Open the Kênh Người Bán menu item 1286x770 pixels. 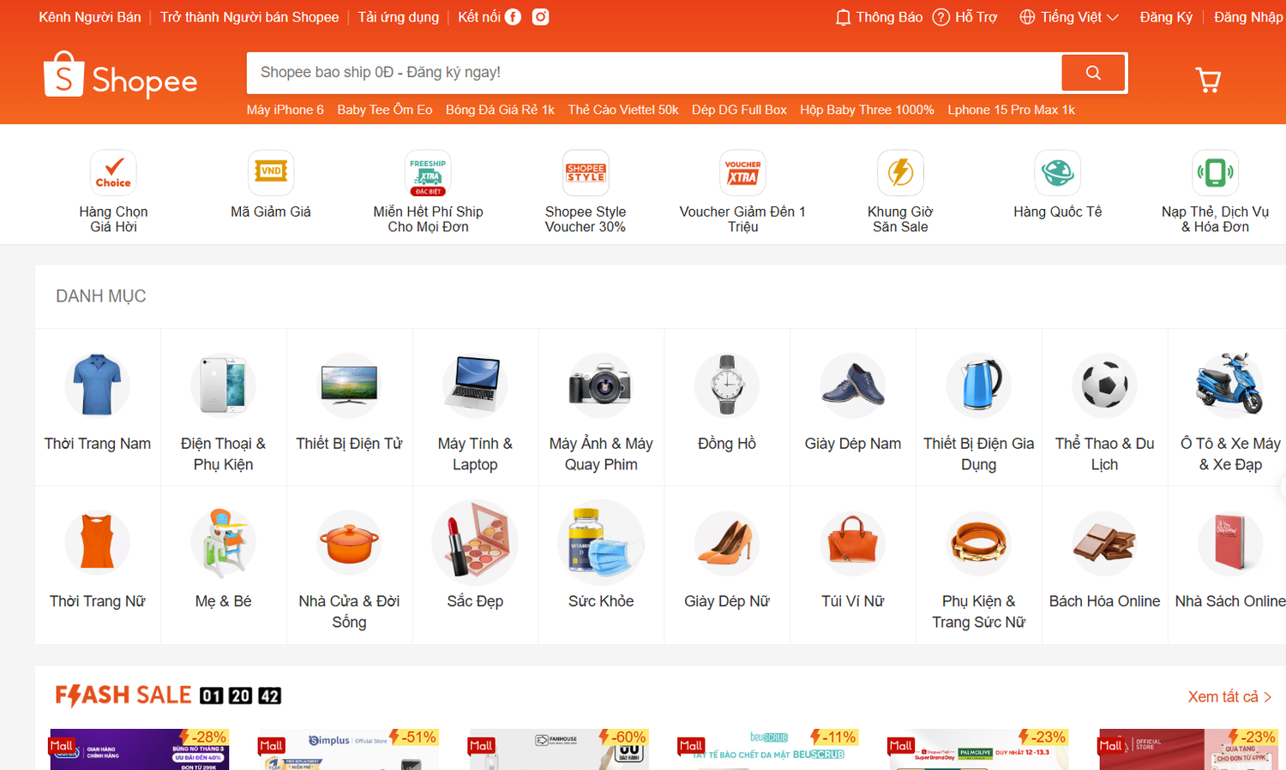[89, 16]
